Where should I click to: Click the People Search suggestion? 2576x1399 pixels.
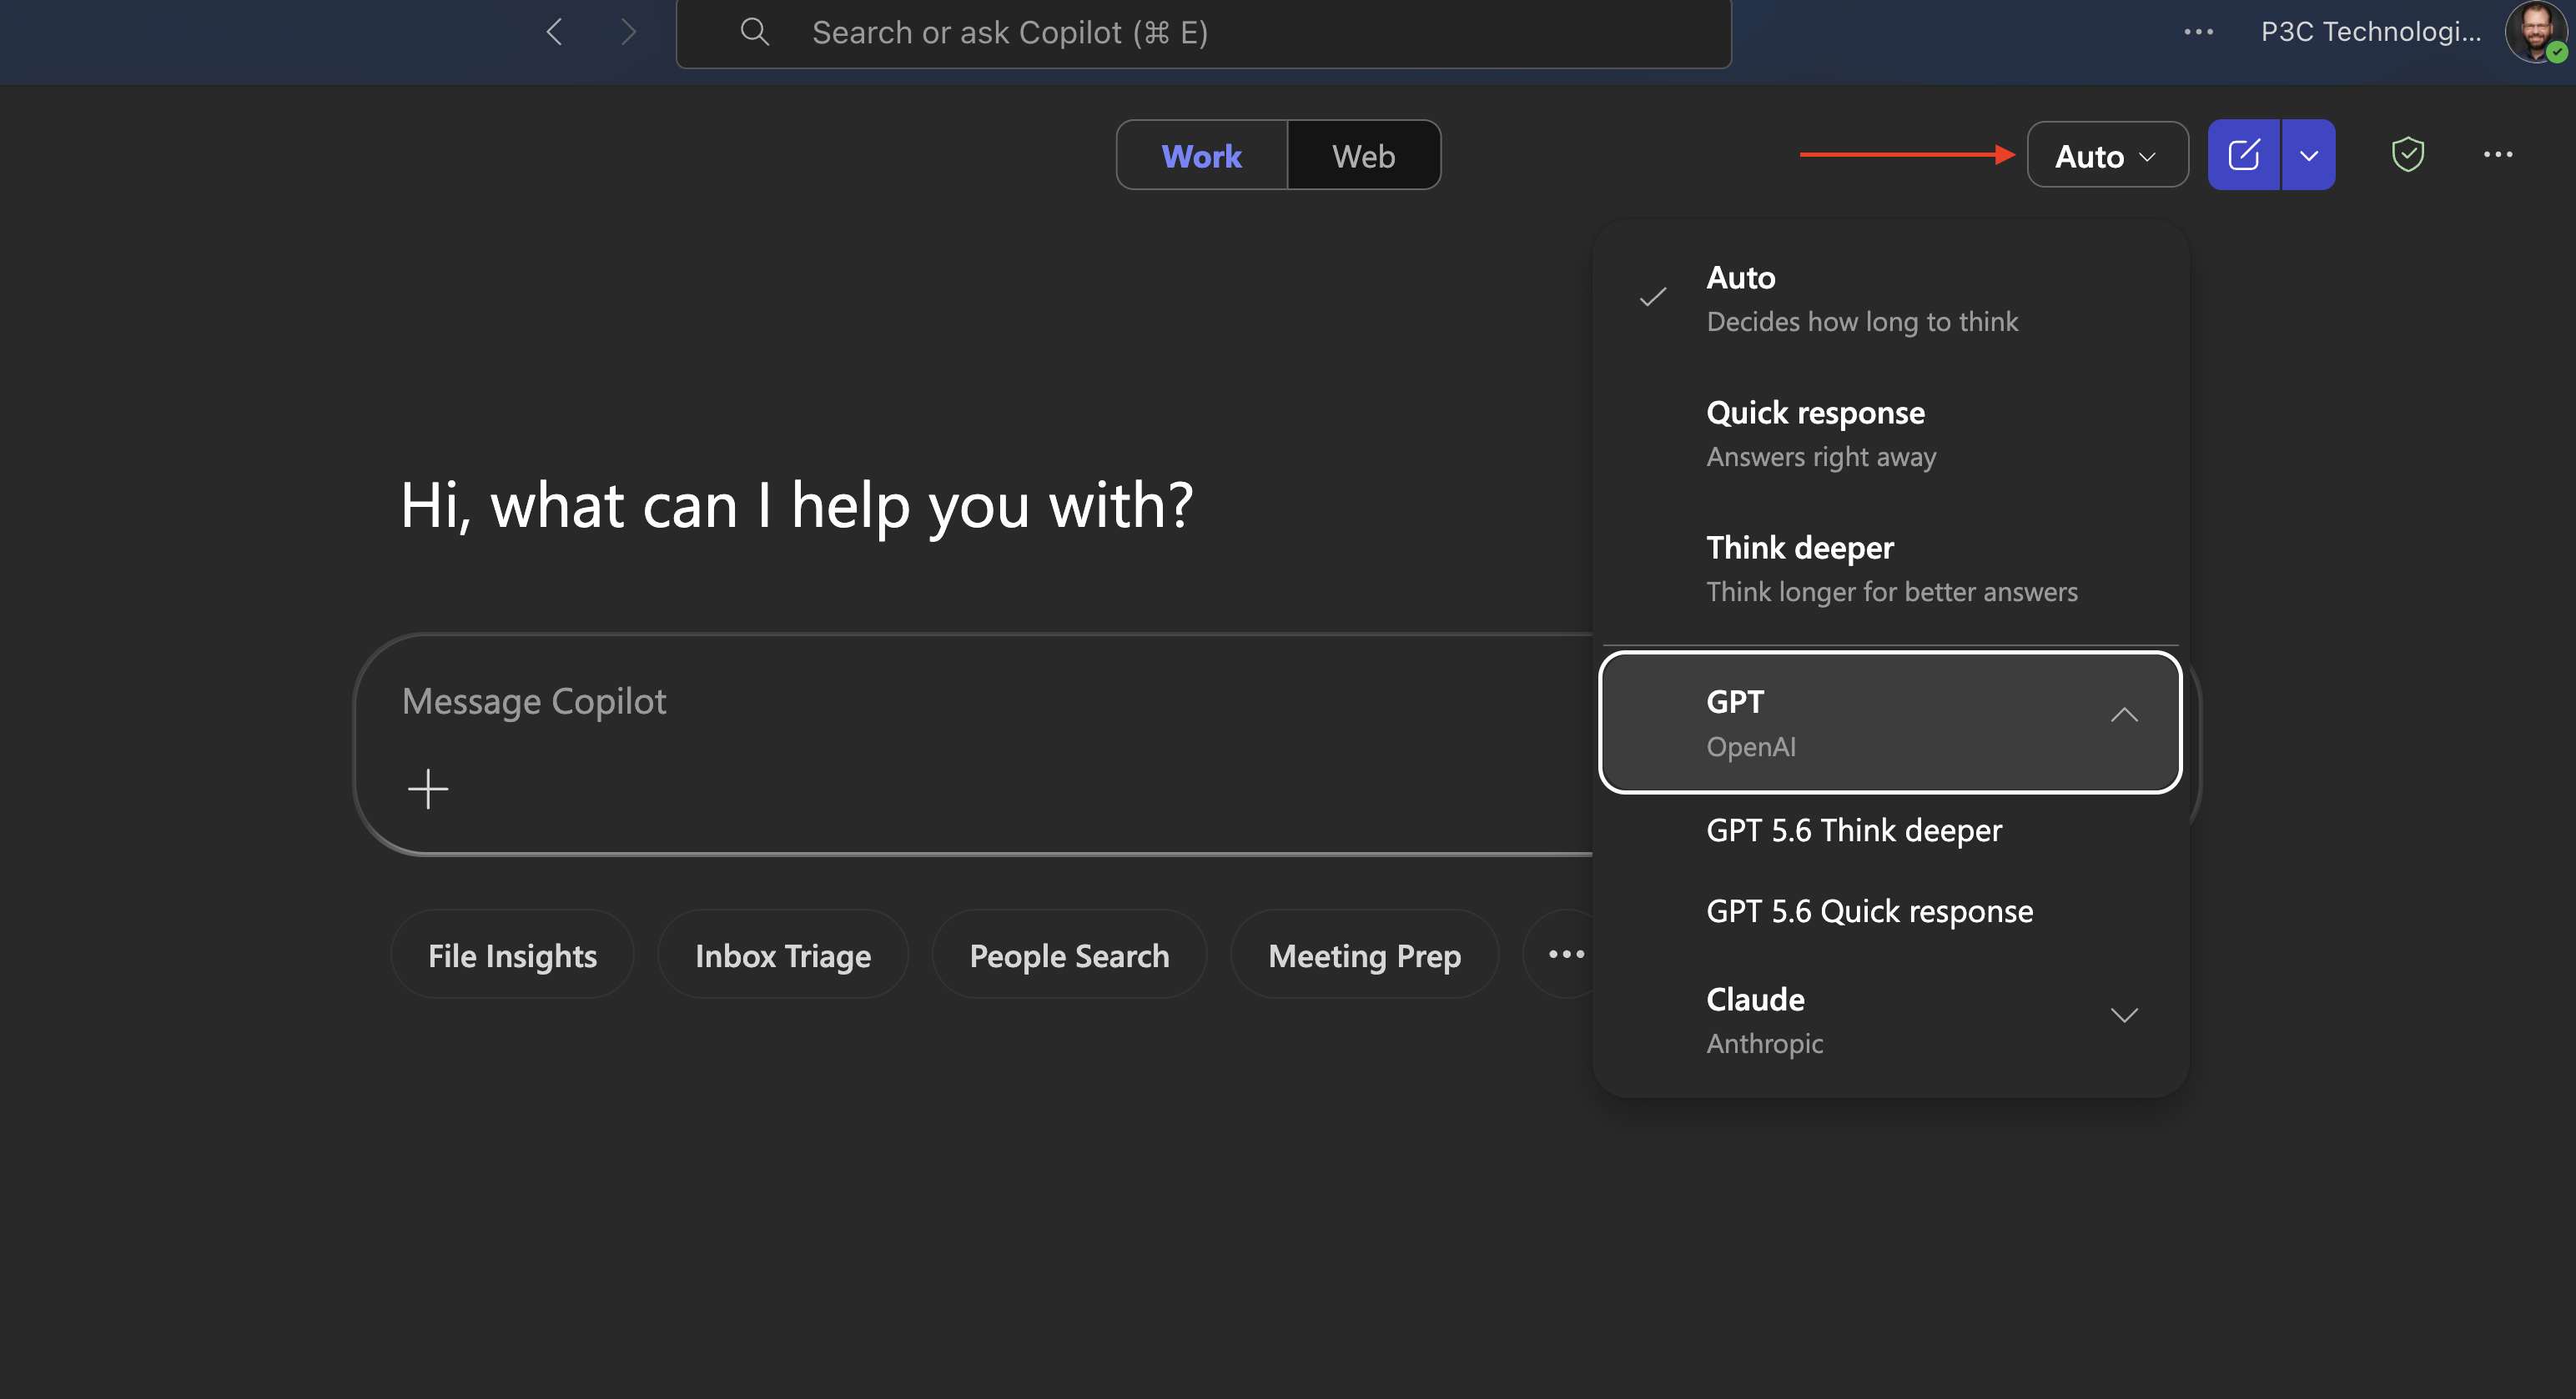(x=1069, y=955)
